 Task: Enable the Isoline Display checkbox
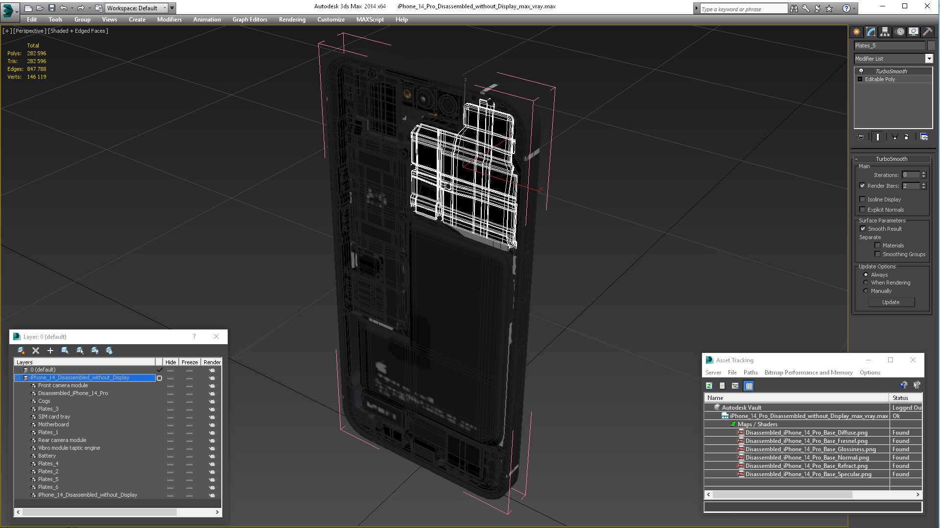(863, 199)
